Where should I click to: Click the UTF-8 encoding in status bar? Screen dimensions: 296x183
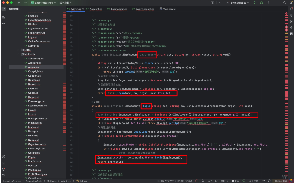coord(224,181)
